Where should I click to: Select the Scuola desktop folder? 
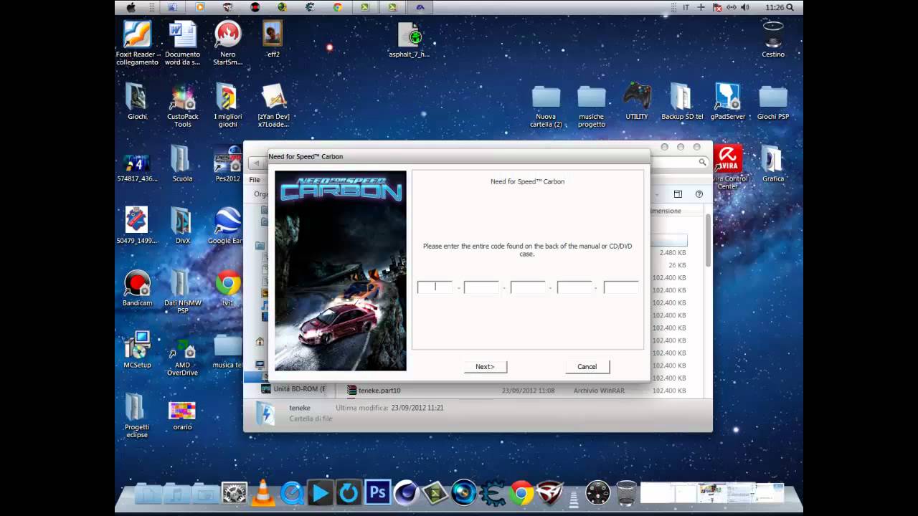click(x=182, y=163)
